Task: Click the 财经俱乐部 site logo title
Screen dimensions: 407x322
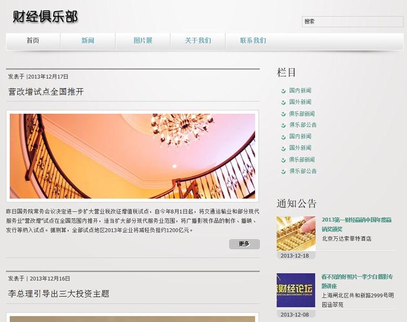Action: [x=45, y=17]
